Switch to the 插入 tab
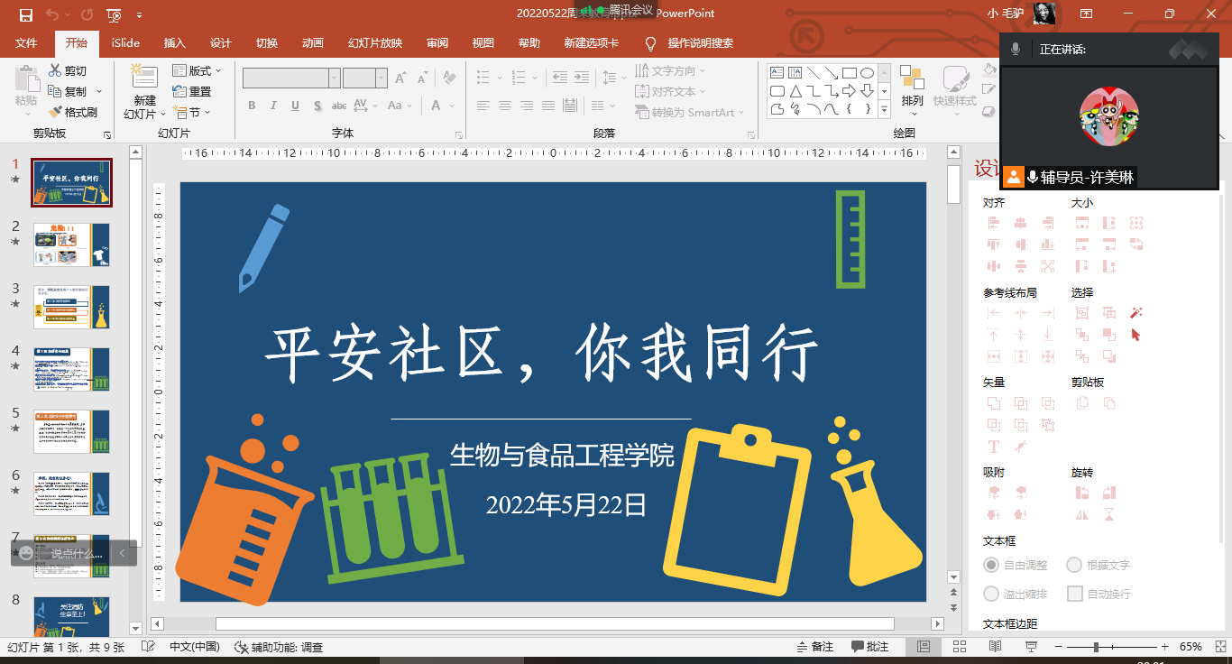Image resolution: width=1232 pixels, height=664 pixels. point(174,42)
